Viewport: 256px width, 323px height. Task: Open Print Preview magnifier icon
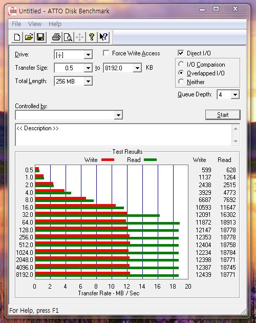tap(68, 37)
